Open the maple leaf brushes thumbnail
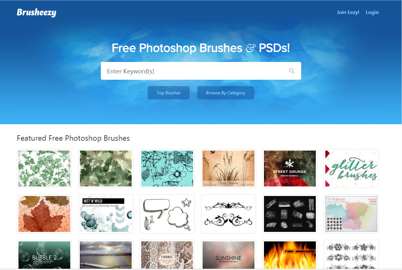 pos(44,214)
